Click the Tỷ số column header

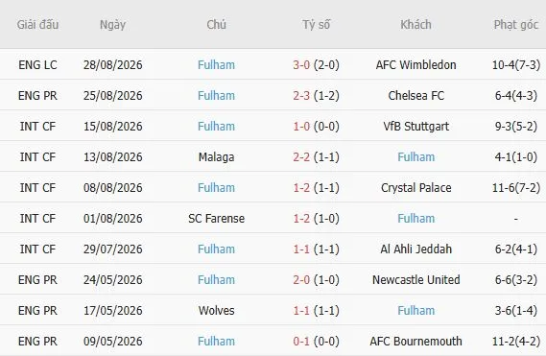click(x=316, y=24)
